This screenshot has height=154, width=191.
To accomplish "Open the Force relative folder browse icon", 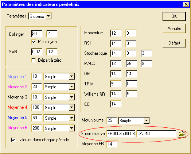I will click(x=182, y=134).
